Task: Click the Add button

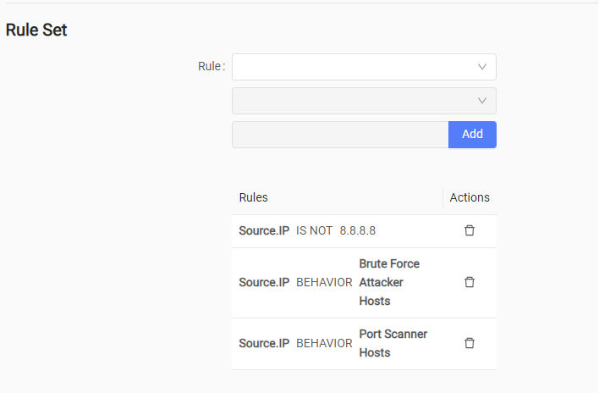Action: pos(472,135)
